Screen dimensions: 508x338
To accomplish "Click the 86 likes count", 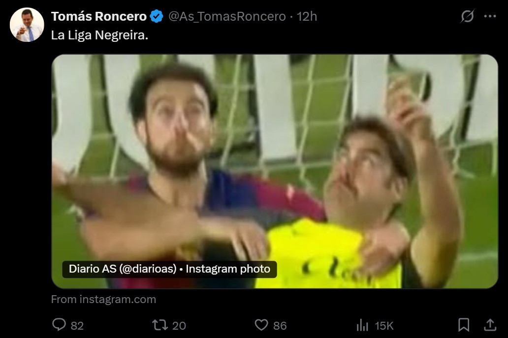I will point(280,325).
